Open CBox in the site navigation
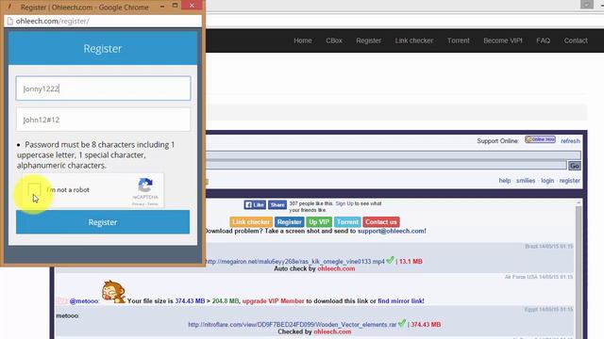604x339 pixels. [334, 40]
